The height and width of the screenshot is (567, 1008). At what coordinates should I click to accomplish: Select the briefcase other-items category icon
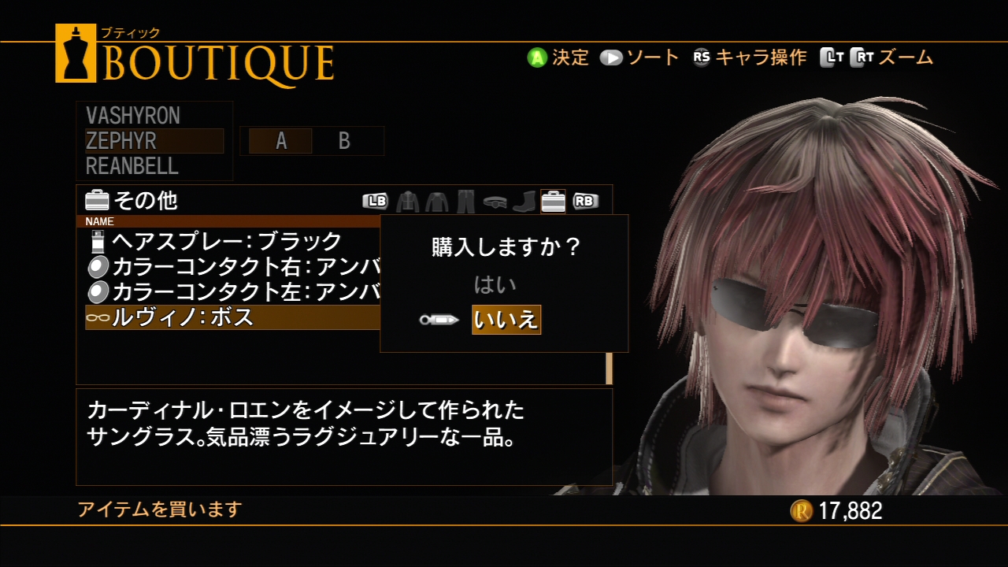tap(553, 202)
